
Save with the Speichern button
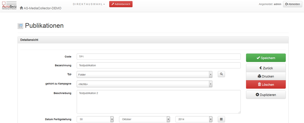click(x=266, y=58)
